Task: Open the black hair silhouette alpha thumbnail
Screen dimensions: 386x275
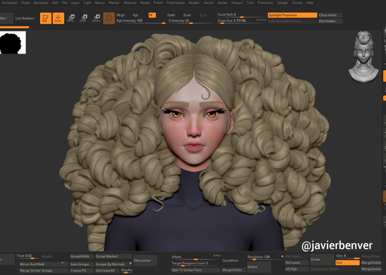Action: [13, 43]
